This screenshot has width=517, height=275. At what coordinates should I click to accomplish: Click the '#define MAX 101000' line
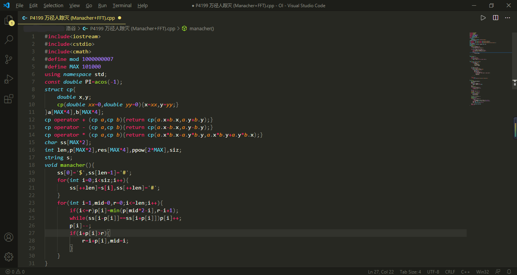click(x=73, y=67)
